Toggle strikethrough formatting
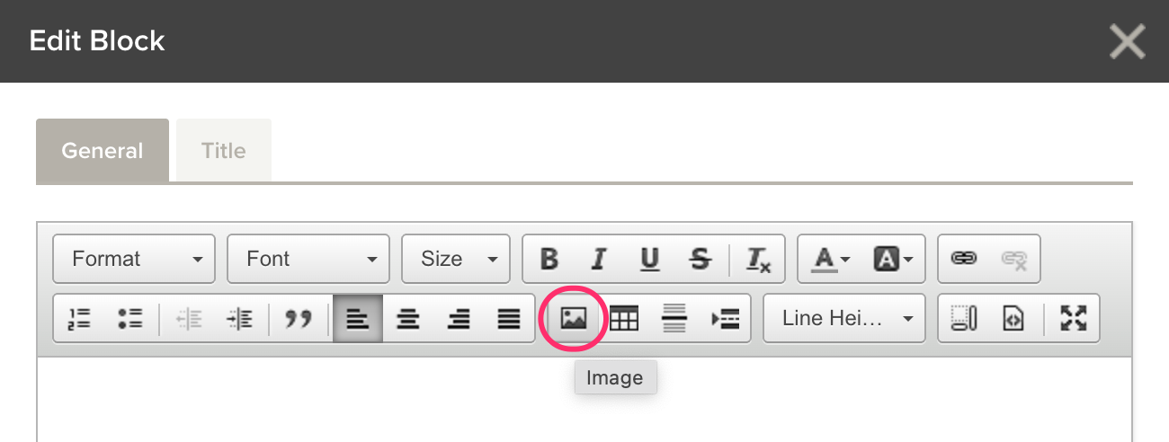This screenshot has height=442, width=1169. point(699,259)
